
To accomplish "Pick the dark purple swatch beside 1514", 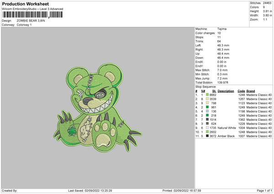I will tap(207, 119).
